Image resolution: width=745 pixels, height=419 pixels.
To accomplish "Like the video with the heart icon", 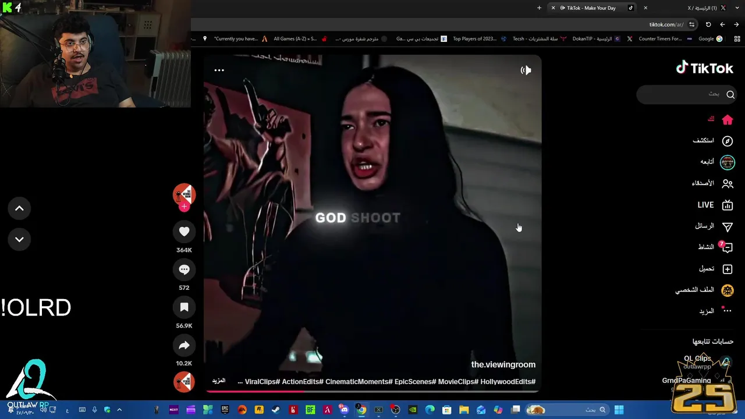I will click(184, 232).
